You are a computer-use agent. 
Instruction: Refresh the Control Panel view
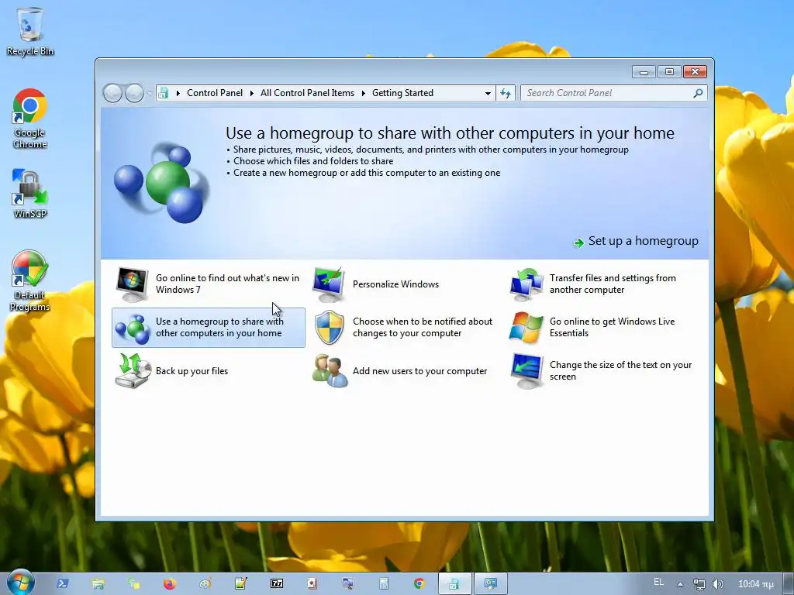(506, 93)
